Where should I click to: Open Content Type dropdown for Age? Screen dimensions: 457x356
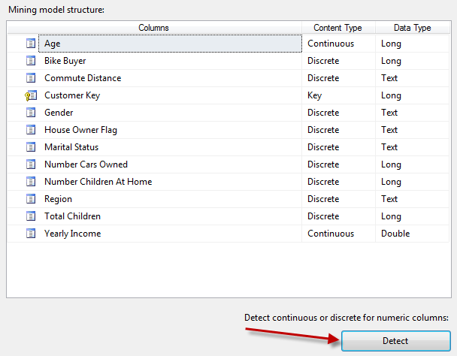338,44
